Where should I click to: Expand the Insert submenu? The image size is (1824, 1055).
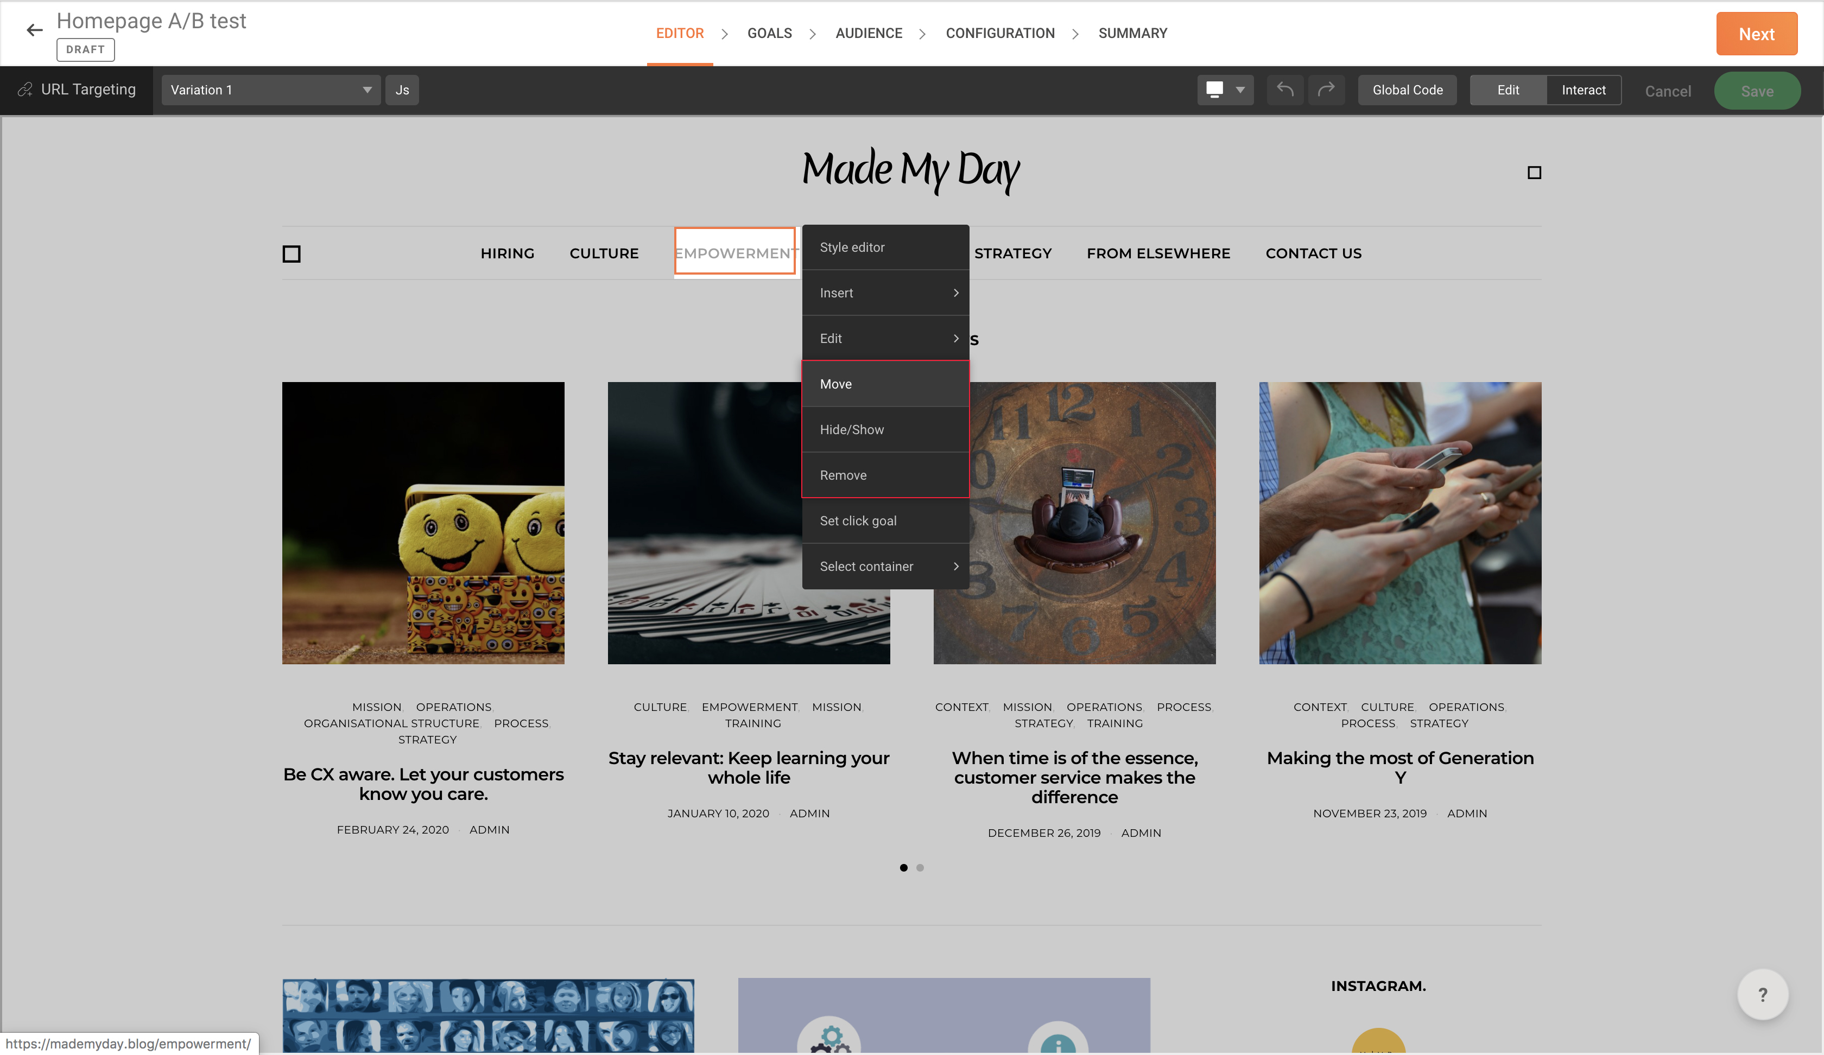tap(884, 293)
